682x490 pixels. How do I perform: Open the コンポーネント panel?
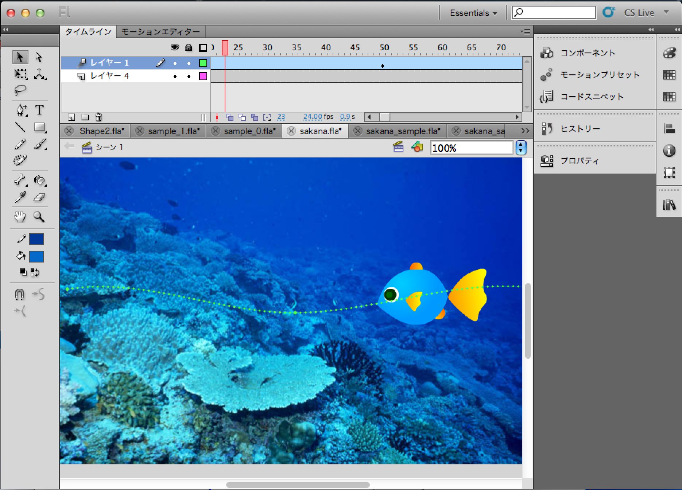click(587, 53)
